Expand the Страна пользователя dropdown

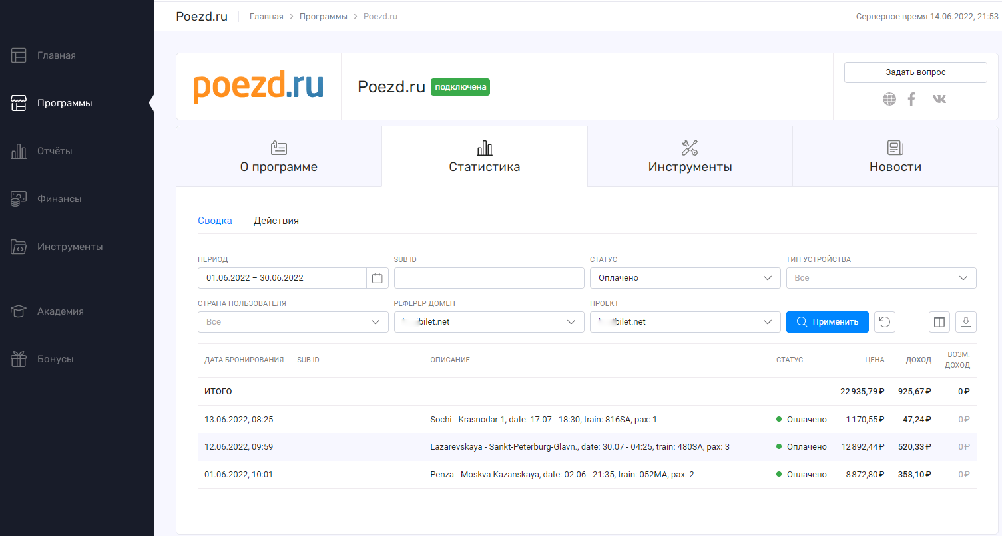pyautogui.click(x=293, y=322)
